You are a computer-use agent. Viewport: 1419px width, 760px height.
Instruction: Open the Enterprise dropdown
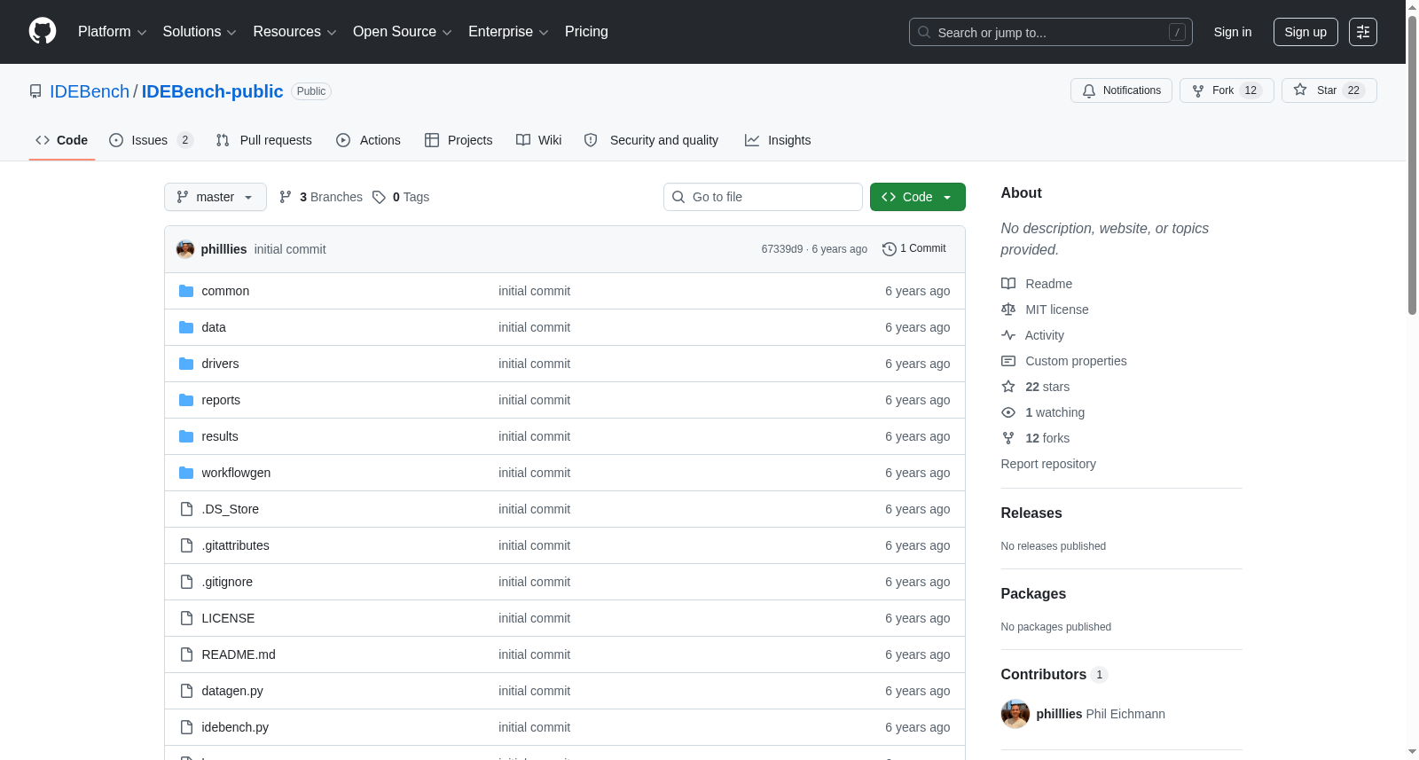508,32
